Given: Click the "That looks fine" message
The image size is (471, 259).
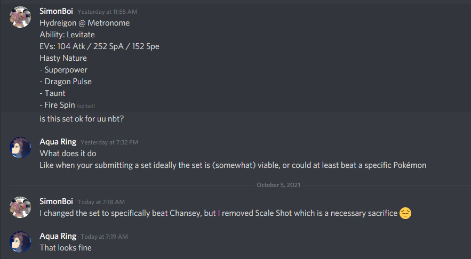Looking at the screenshot, I should pyautogui.click(x=66, y=247).
